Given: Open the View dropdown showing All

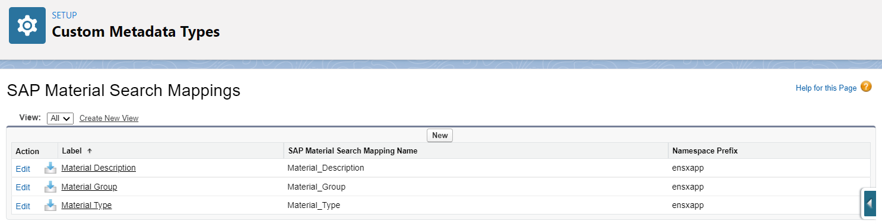Looking at the screenshot, I should coord(60,118).
